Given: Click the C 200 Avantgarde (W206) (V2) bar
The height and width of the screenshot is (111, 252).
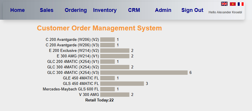Looking at the screenshot, I should click(108, 40).
